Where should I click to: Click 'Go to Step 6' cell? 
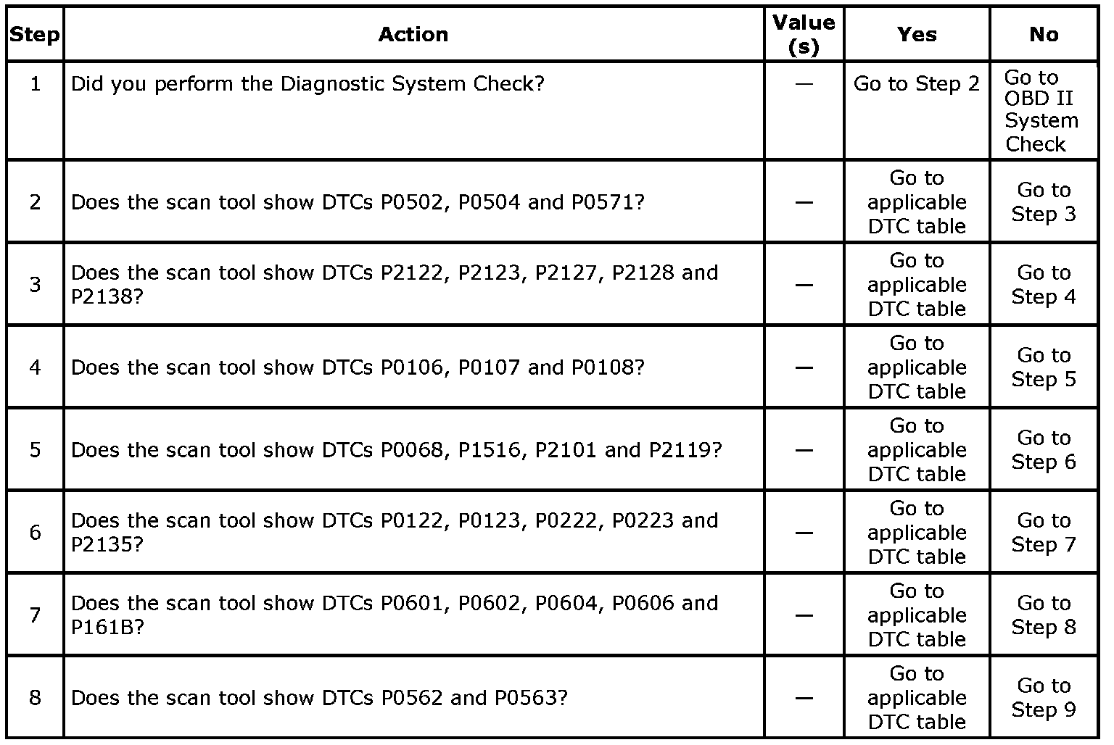pos(1044,450)
